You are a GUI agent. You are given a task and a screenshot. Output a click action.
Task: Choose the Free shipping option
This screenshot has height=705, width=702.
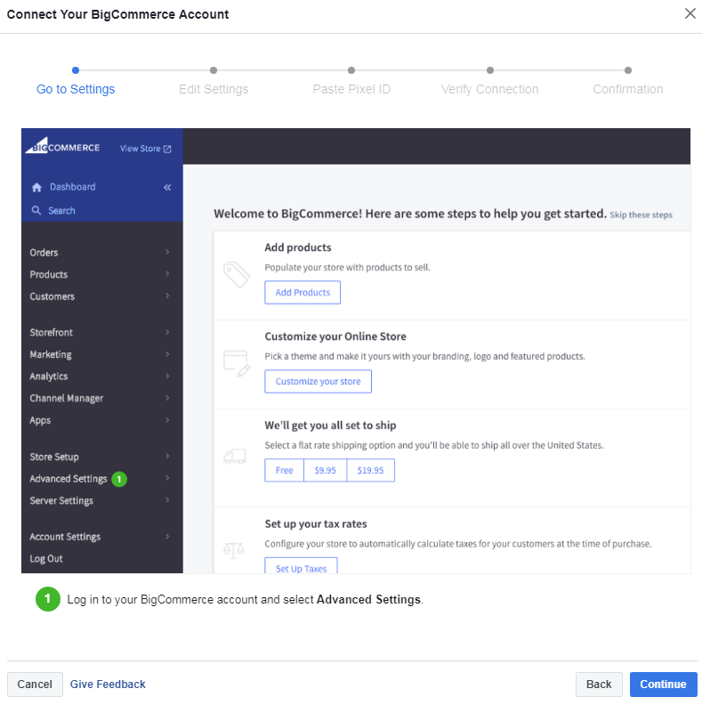pos(284,471)
